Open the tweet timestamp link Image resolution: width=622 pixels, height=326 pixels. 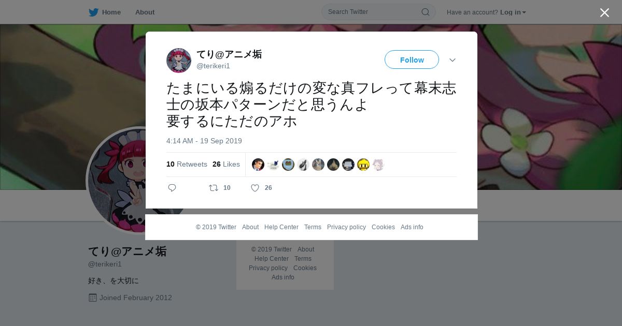(204, 141)
